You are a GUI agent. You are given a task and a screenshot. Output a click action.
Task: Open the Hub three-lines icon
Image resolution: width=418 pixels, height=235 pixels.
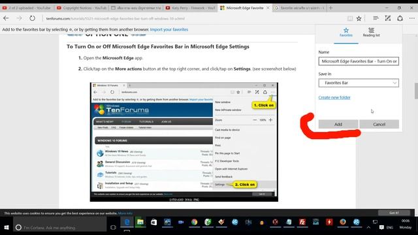click(376, 18)
